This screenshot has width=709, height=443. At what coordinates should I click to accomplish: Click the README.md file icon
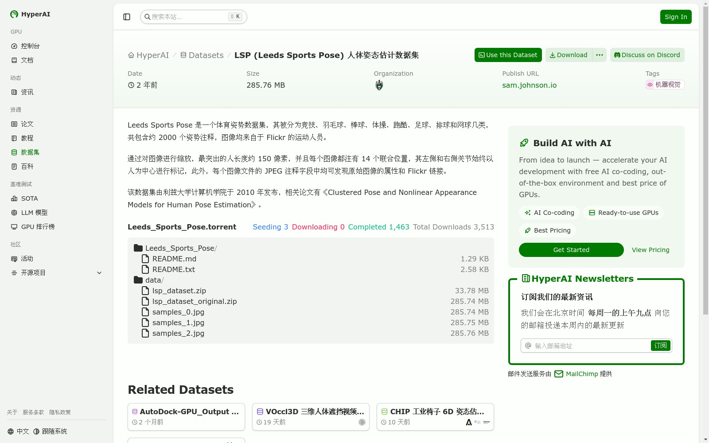145,259
